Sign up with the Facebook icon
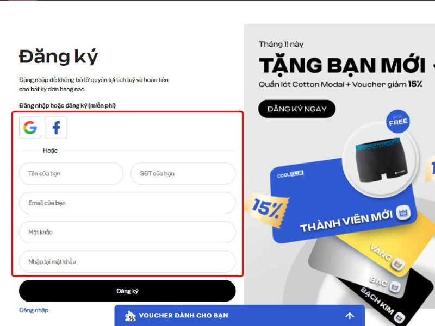The width and height of the screenshot is (435, 326). point(56,128)
